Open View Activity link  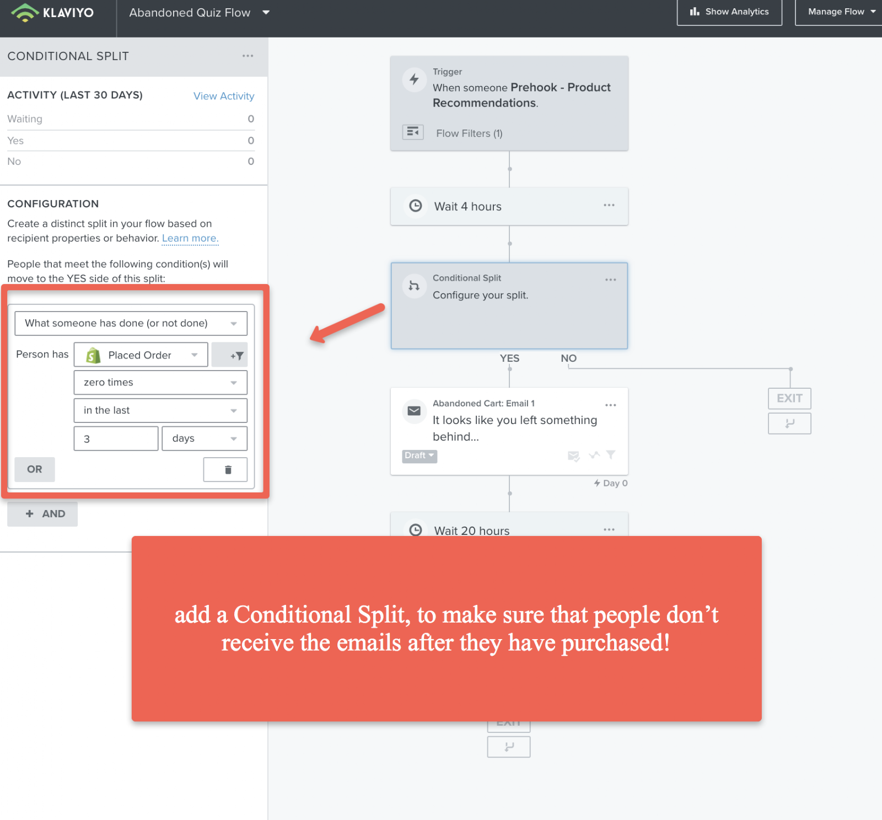[224, 96]
